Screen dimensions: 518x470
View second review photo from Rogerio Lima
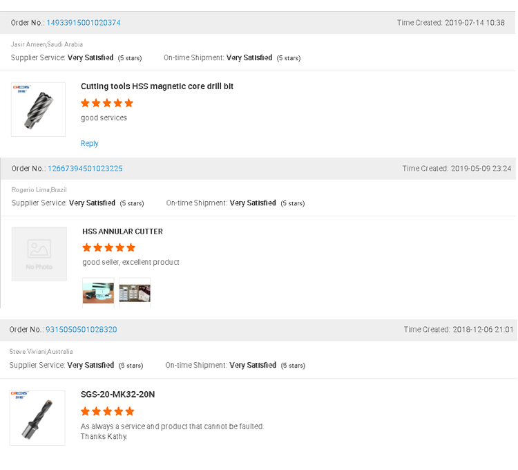(135, 293)
